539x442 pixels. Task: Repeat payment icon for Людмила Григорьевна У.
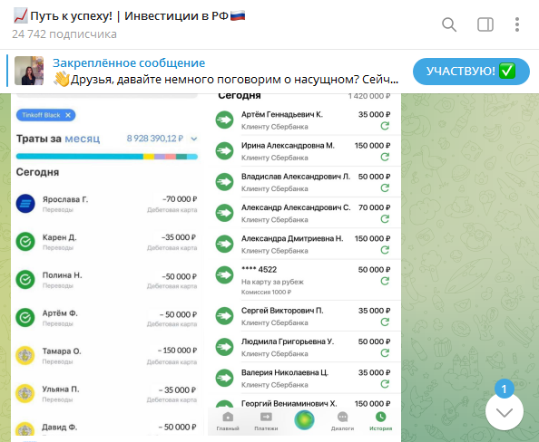[385, 352]
